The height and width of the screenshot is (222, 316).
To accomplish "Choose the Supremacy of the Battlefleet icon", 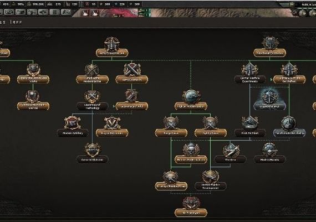I will click(x=289, y=70).
